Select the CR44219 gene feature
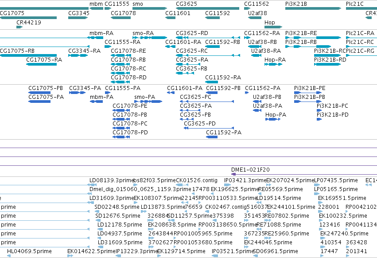The width and height of the screenshot is (377, 258). pos(19,27)
